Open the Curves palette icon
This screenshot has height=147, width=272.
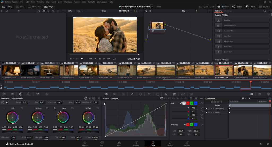pos(106,94)
